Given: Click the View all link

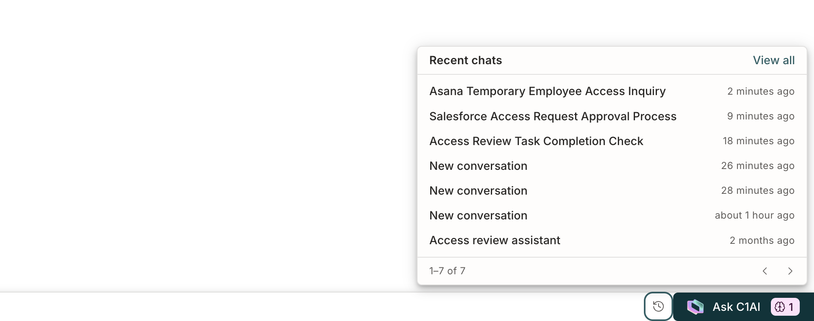Looking at the screenshot, I should (774, 60).
